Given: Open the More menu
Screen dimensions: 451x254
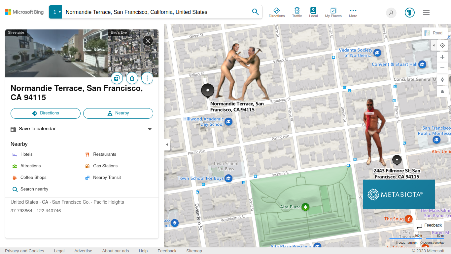Looking at the screenshot, I should 353,13.
